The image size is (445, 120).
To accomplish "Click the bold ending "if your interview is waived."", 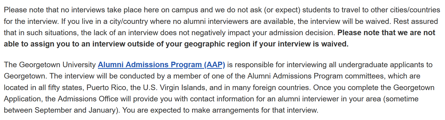I will [x=300, y=44].
